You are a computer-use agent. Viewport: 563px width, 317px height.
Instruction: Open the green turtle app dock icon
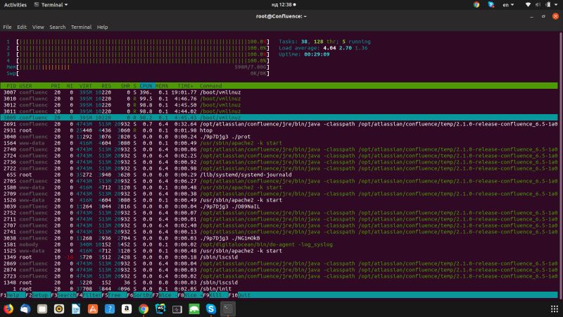coord(194,309)
